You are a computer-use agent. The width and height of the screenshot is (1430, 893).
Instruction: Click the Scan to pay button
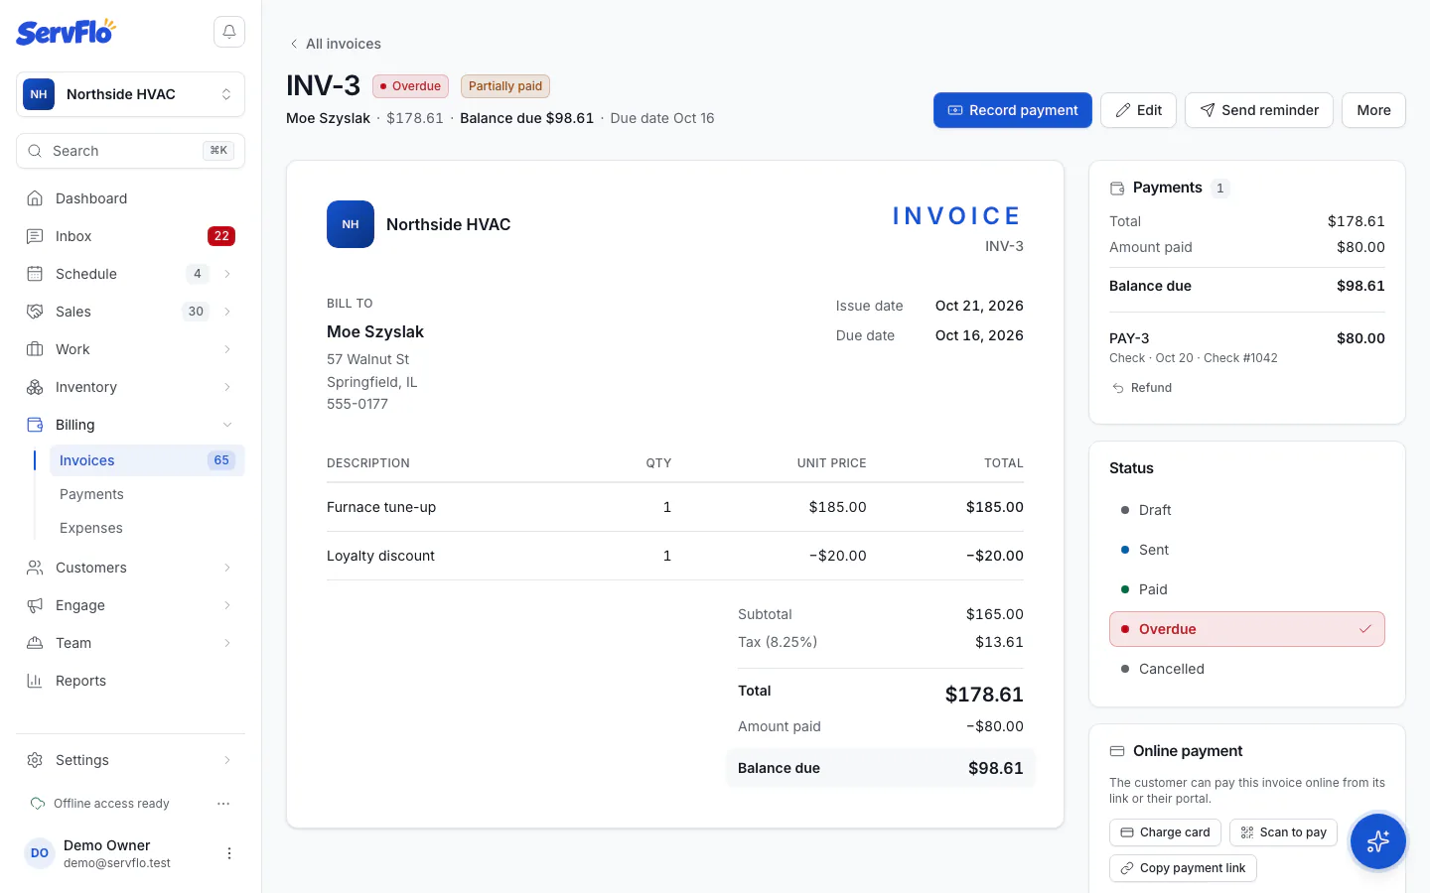click(1284, 832)
